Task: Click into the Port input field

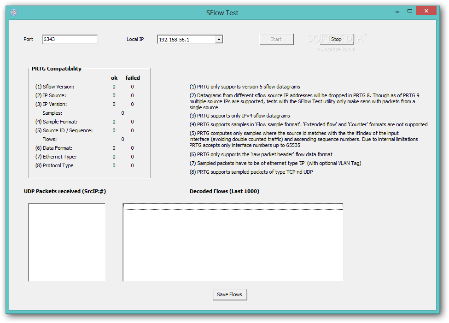Action: (70, 39)
